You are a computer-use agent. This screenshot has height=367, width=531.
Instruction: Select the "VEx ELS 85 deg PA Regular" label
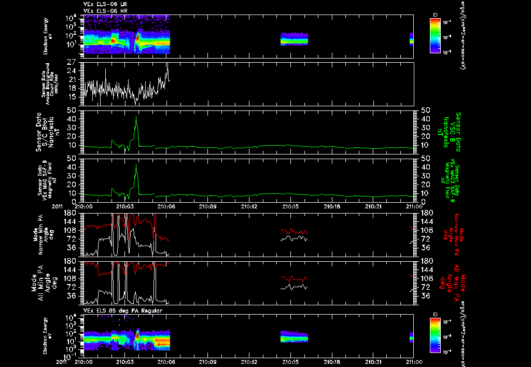[123, 310]
